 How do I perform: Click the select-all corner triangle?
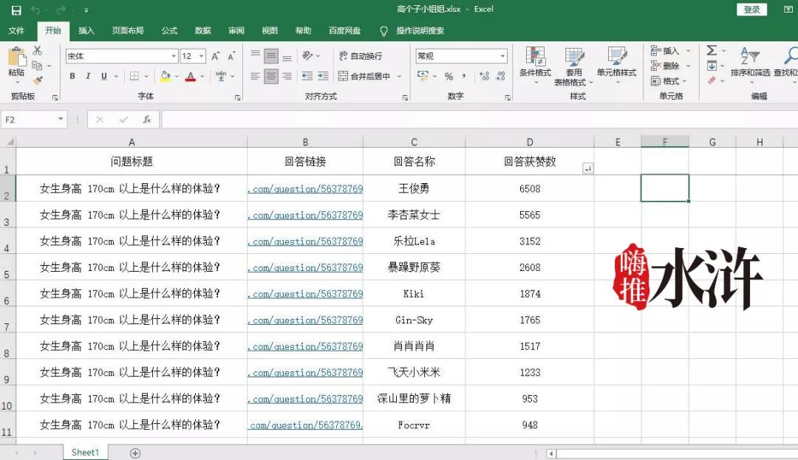[x=9, y=142]
